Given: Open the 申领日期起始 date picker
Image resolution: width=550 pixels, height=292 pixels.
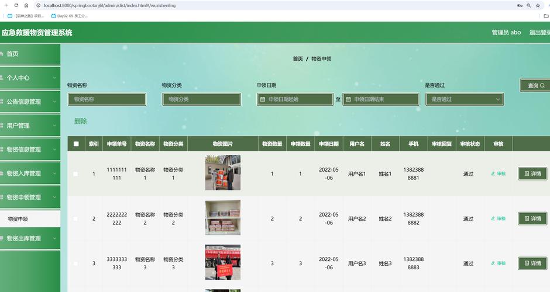Looking at the screenshot, I should pyautogui.click(x=295, y=99).
